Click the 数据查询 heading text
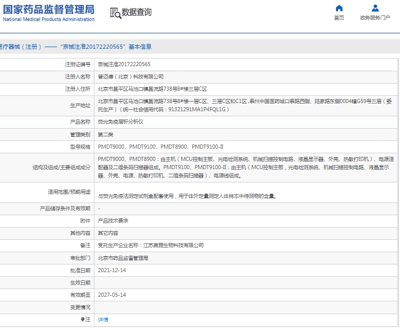The height and width of the screenshot is (328, 400). pos(136,12)
